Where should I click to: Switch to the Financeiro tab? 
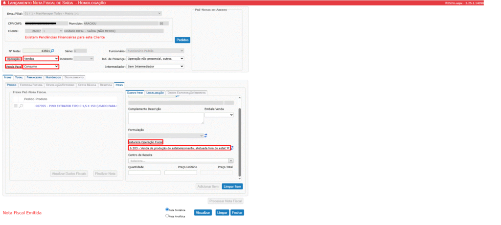click(34, 77)
